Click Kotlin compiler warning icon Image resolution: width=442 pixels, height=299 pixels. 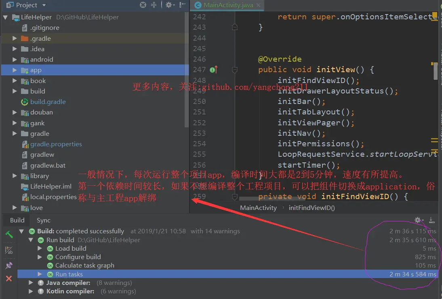point(41,291)
